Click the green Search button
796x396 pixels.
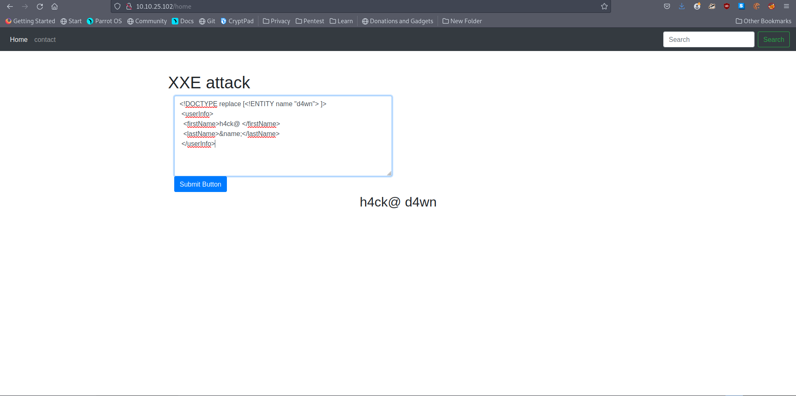pos(773,40)
